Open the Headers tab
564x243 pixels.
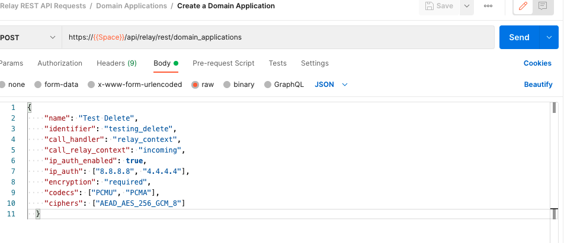[117, 63]
